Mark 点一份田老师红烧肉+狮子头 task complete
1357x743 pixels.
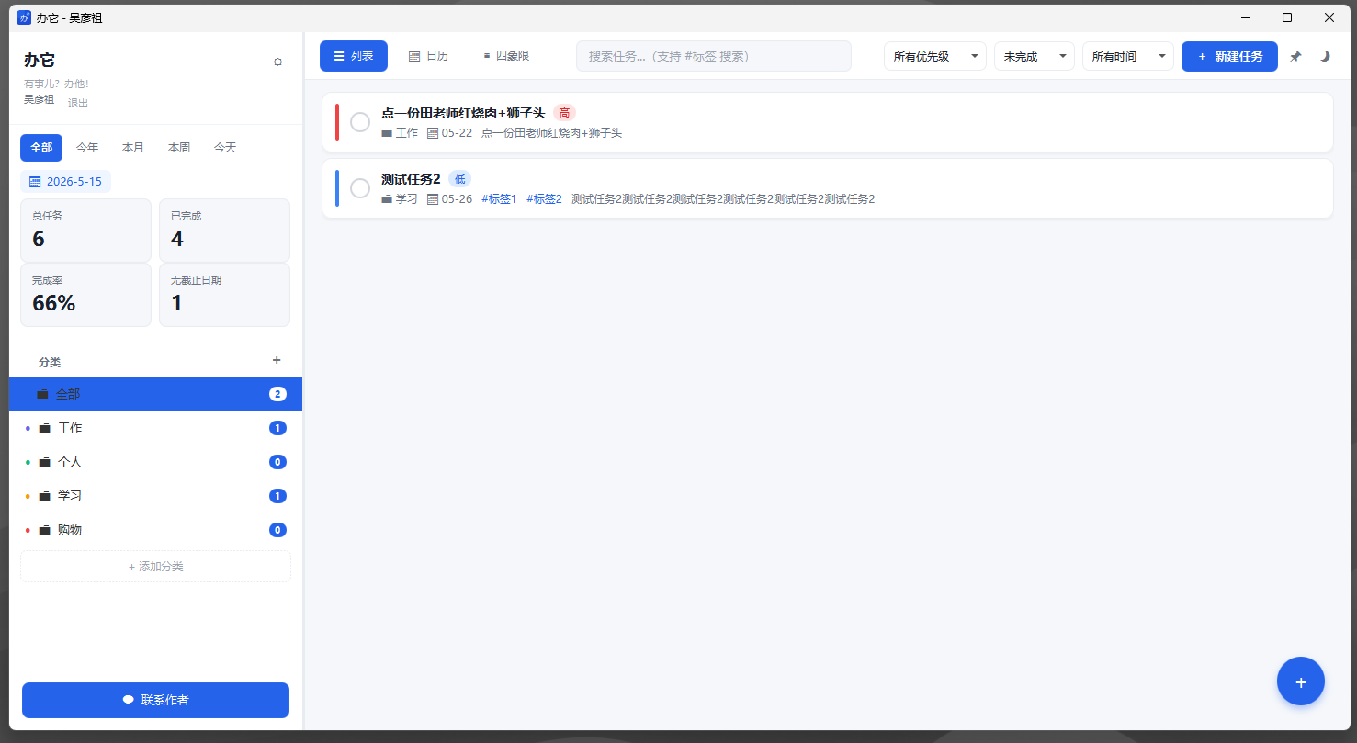pyautogui.click(x=360, y=122)
